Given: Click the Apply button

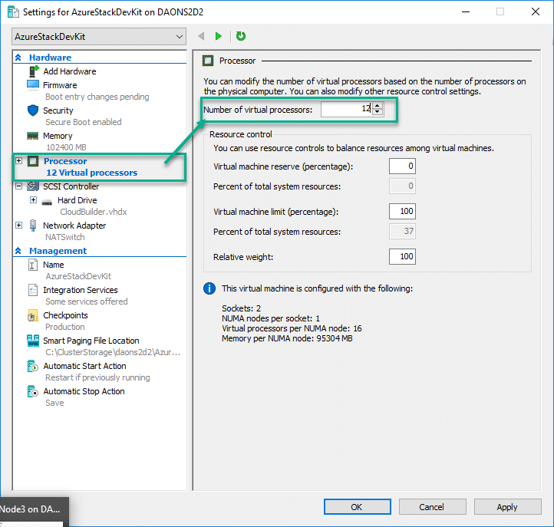Looking at the screenshot, I should point(507,507).
